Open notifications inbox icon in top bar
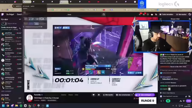Screen dimensions: 192x108 (140, 14)
